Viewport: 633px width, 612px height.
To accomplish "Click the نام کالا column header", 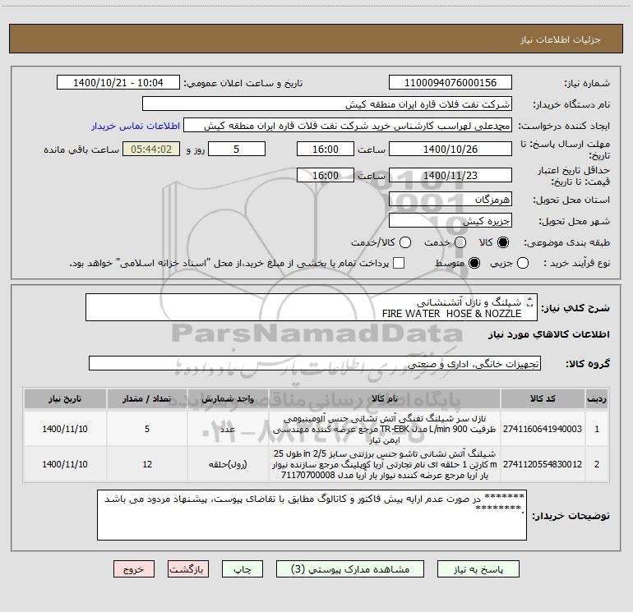I will (385, 398).
